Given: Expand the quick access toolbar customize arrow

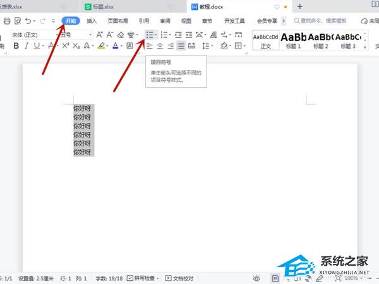Looking at the screenshot, I should [53, 21].
